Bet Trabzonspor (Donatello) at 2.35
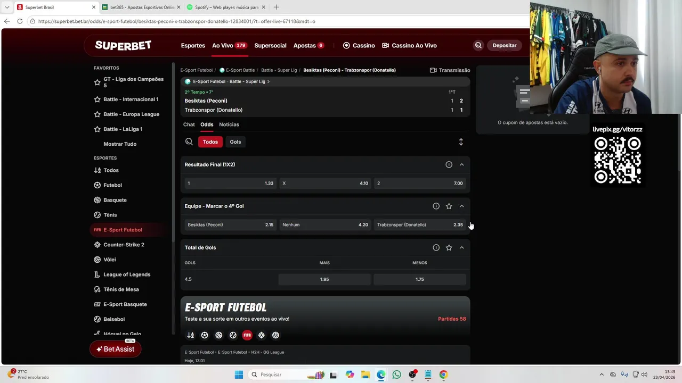682x383 pixels. [x=420, y=224]
